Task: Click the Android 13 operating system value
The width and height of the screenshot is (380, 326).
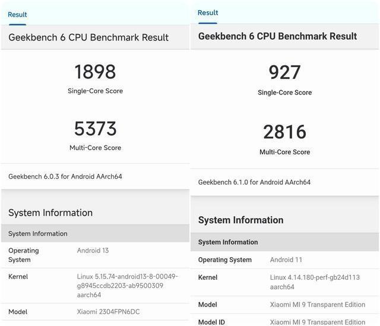Action: (93, 251)
